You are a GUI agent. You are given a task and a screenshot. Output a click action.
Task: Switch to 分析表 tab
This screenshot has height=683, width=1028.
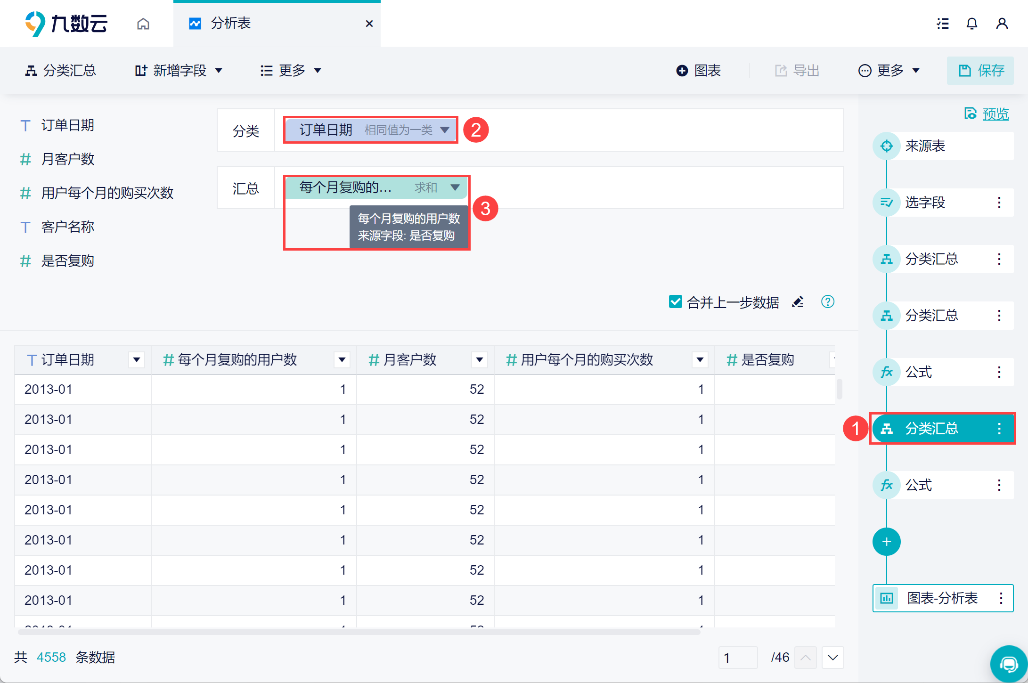coord(231,24)
